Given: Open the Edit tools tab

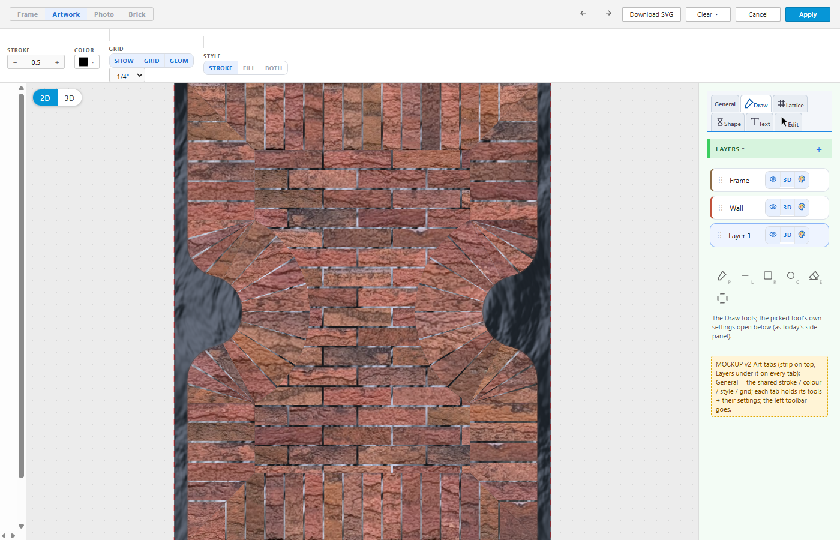Looking at the screenshot, I should tap(789, 122).
